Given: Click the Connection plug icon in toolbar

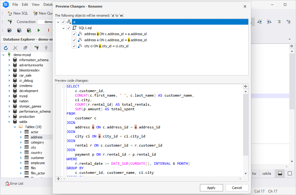Looking at the screenshot, I should (x=10, y=21).
